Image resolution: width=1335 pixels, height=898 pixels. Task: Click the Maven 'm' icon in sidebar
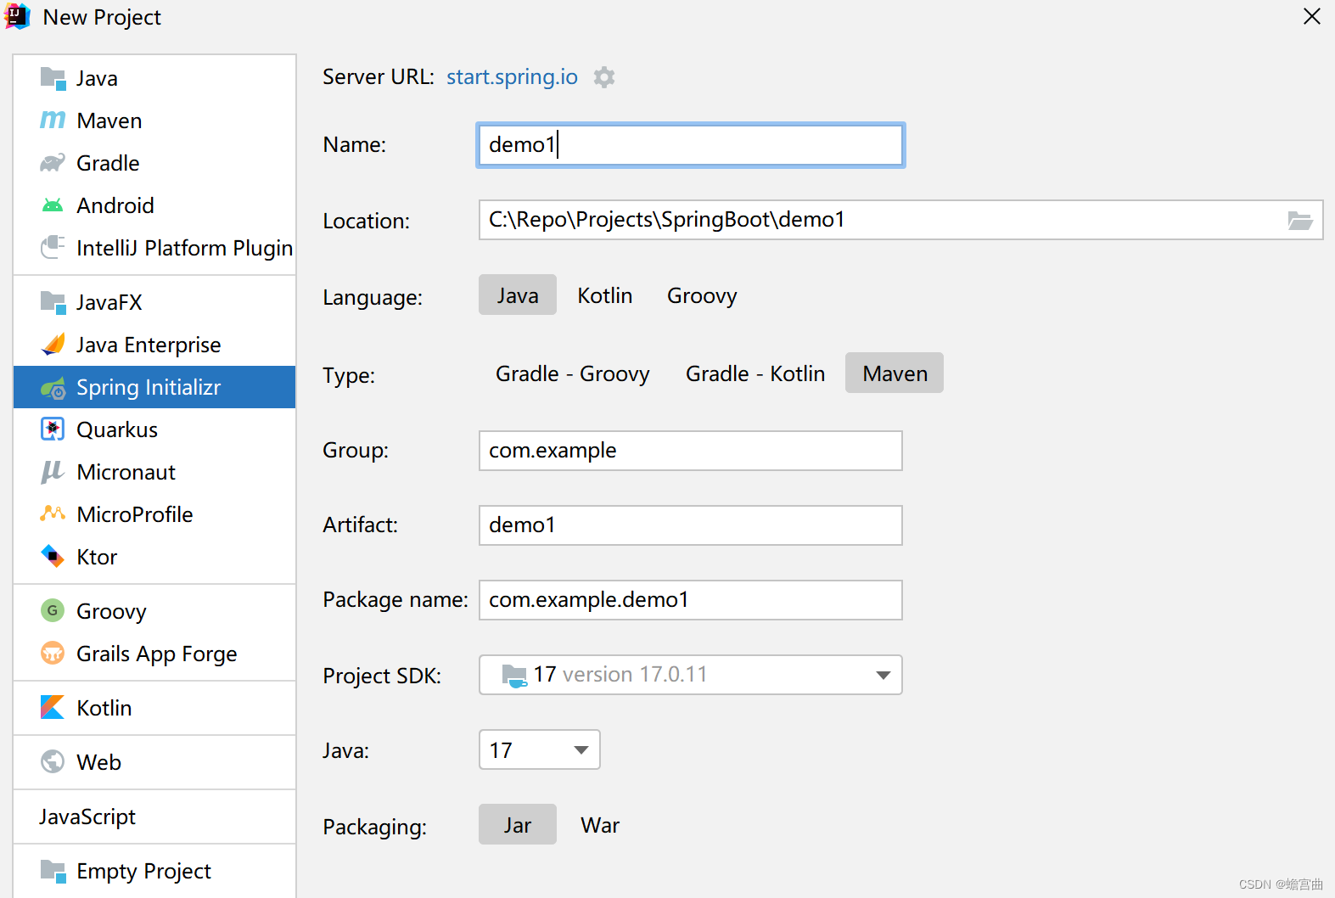53,121
